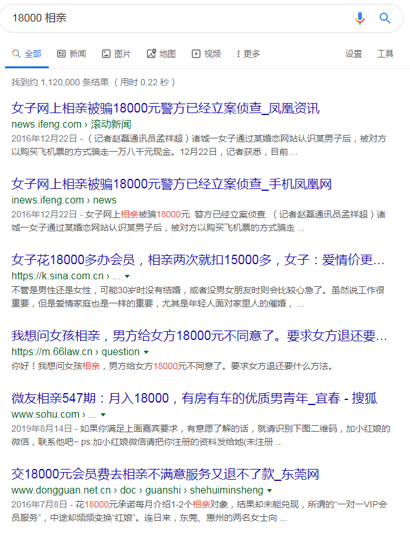Switch to the 图片 tab
This screenshot has width=410, height=534.
tap(116, 54)
